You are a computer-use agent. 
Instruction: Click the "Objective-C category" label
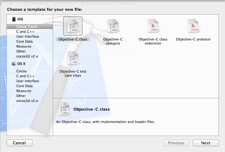tap(113, 41)
